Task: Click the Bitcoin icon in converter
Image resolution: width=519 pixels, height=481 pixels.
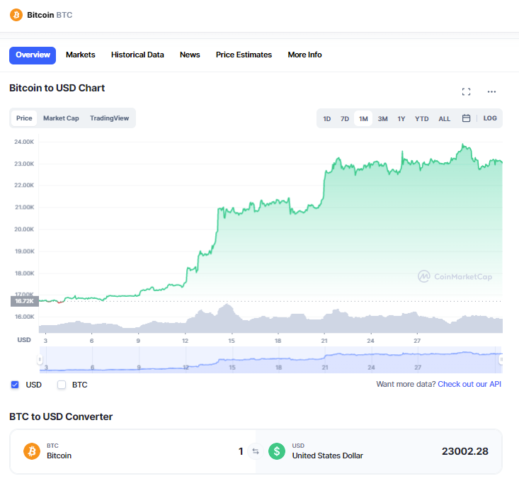Action: (x=32, y=451)
